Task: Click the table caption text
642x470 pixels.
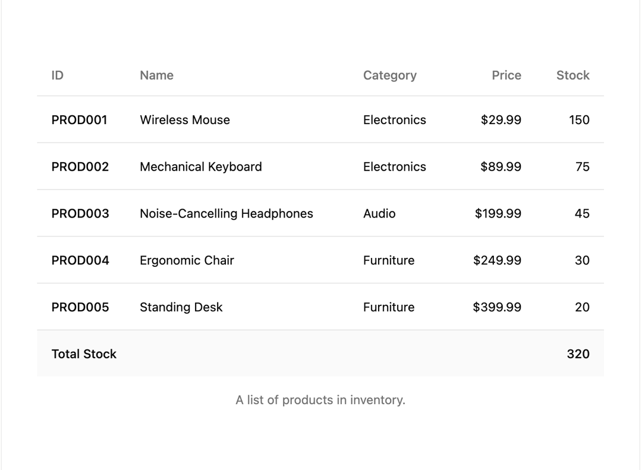Action: pyautogui.click(x=320, y=400)
